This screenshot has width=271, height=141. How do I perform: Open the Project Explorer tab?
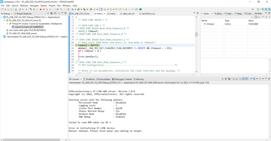pyautogui.click(x=23, y=14)
